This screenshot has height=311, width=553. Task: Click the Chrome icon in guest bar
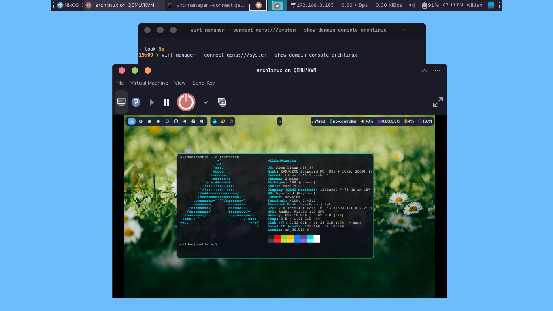click(x=194, y=121)
